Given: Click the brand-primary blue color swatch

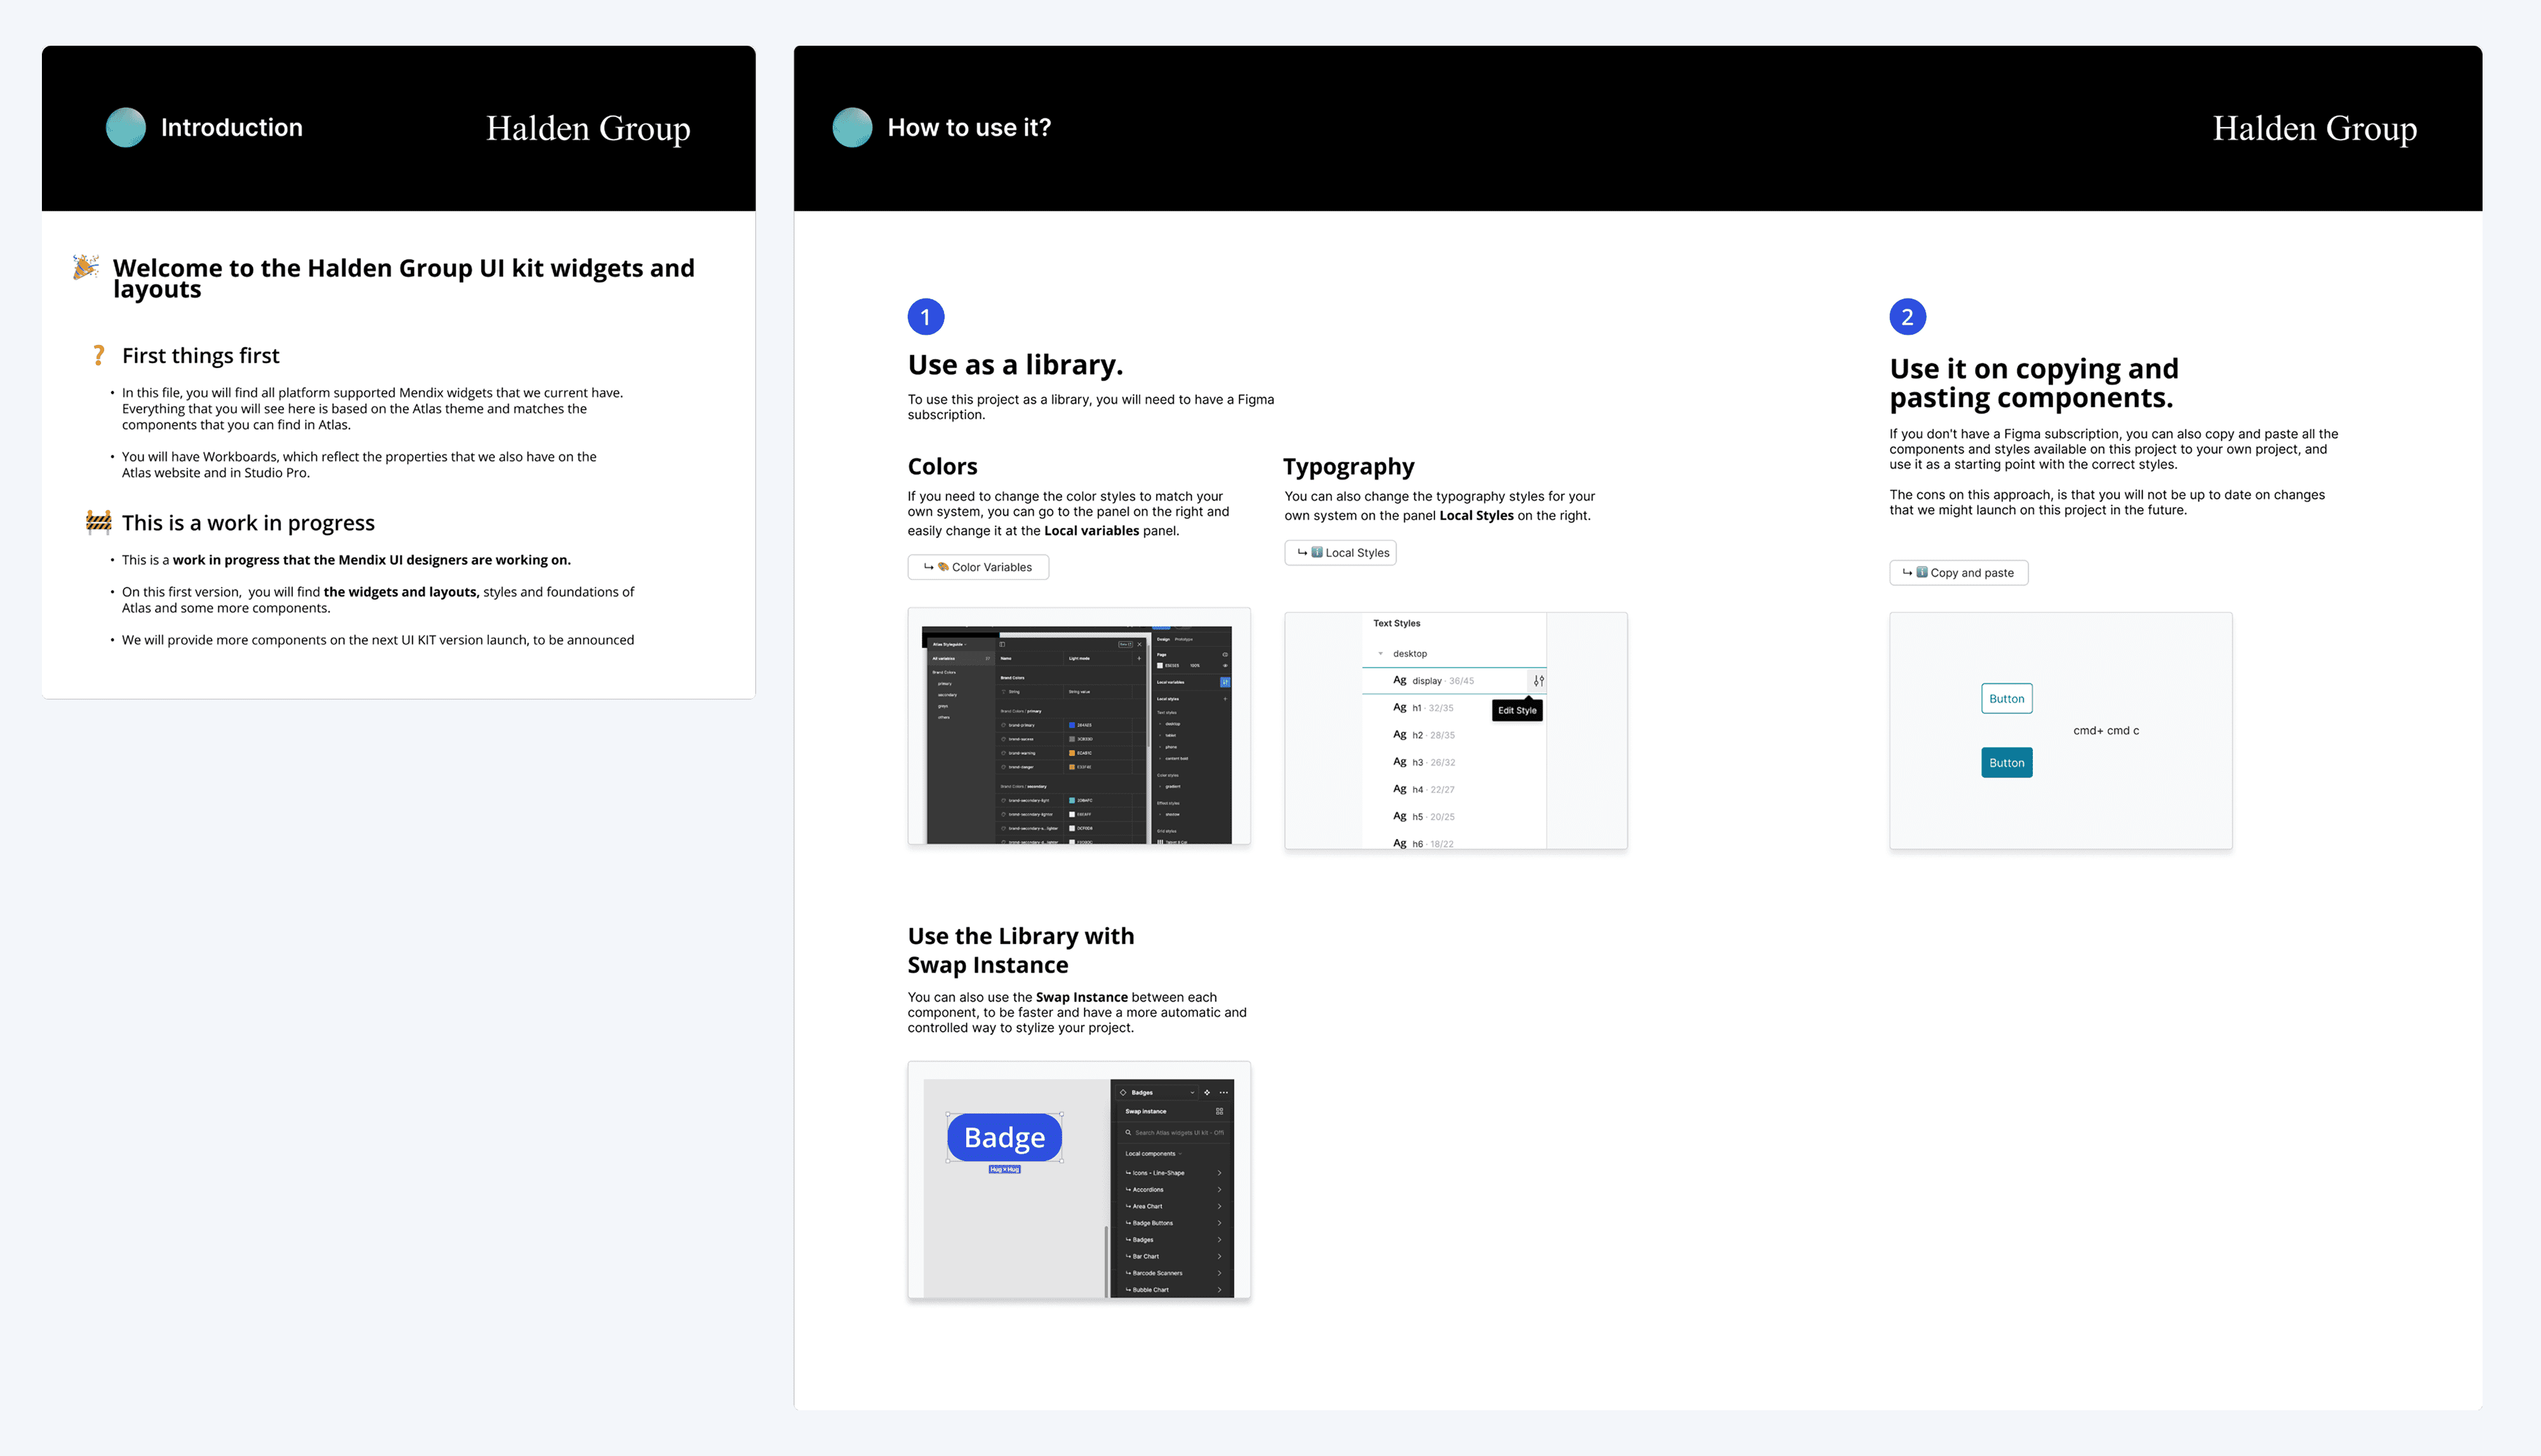Looking at the screenshot, I should click(1072, 725).
